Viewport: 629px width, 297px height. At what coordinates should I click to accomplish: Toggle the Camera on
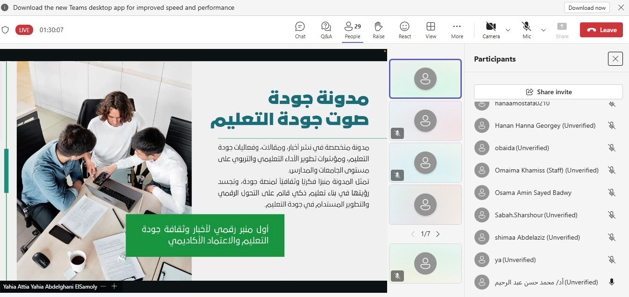490,30
